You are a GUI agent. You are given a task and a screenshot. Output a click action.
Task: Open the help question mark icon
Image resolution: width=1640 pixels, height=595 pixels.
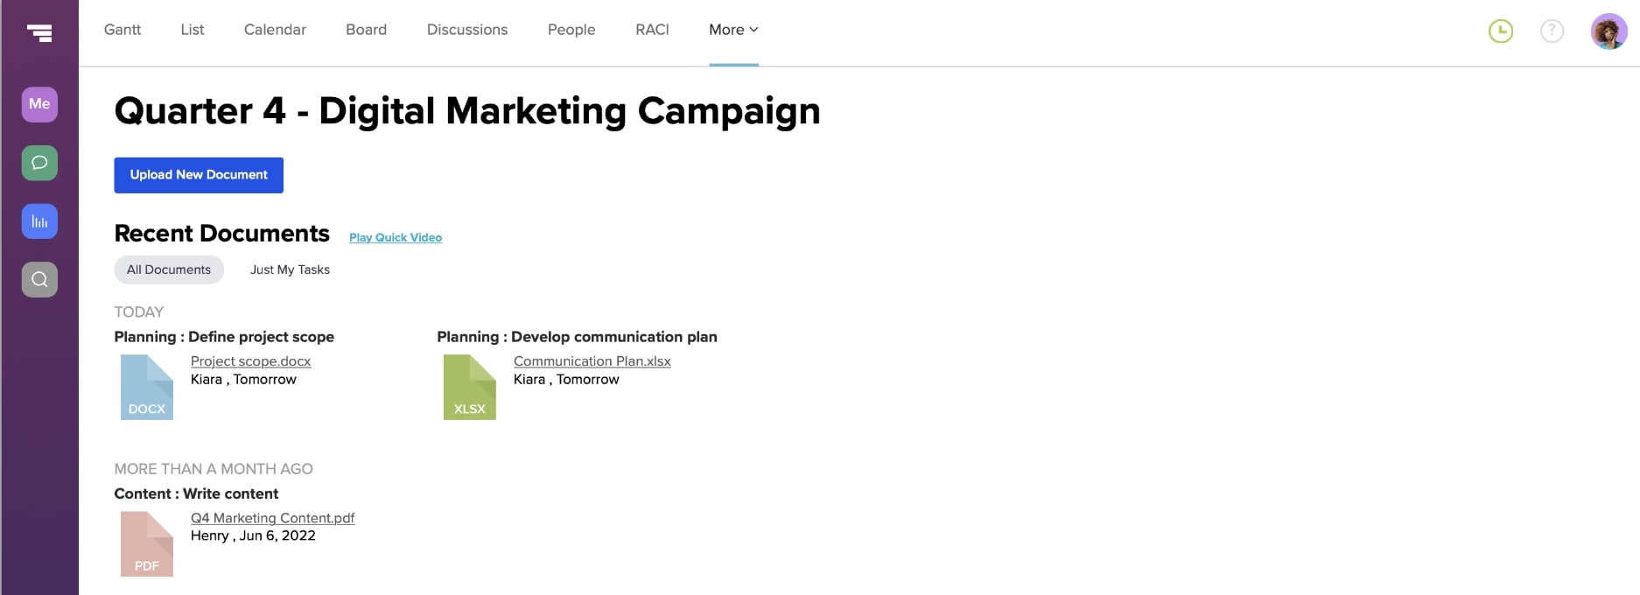pyautogui.click(x=1552, y=30)
